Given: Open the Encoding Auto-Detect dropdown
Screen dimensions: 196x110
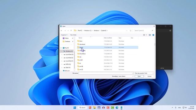Looking at the screenshot, I should [x=126, y=76].
